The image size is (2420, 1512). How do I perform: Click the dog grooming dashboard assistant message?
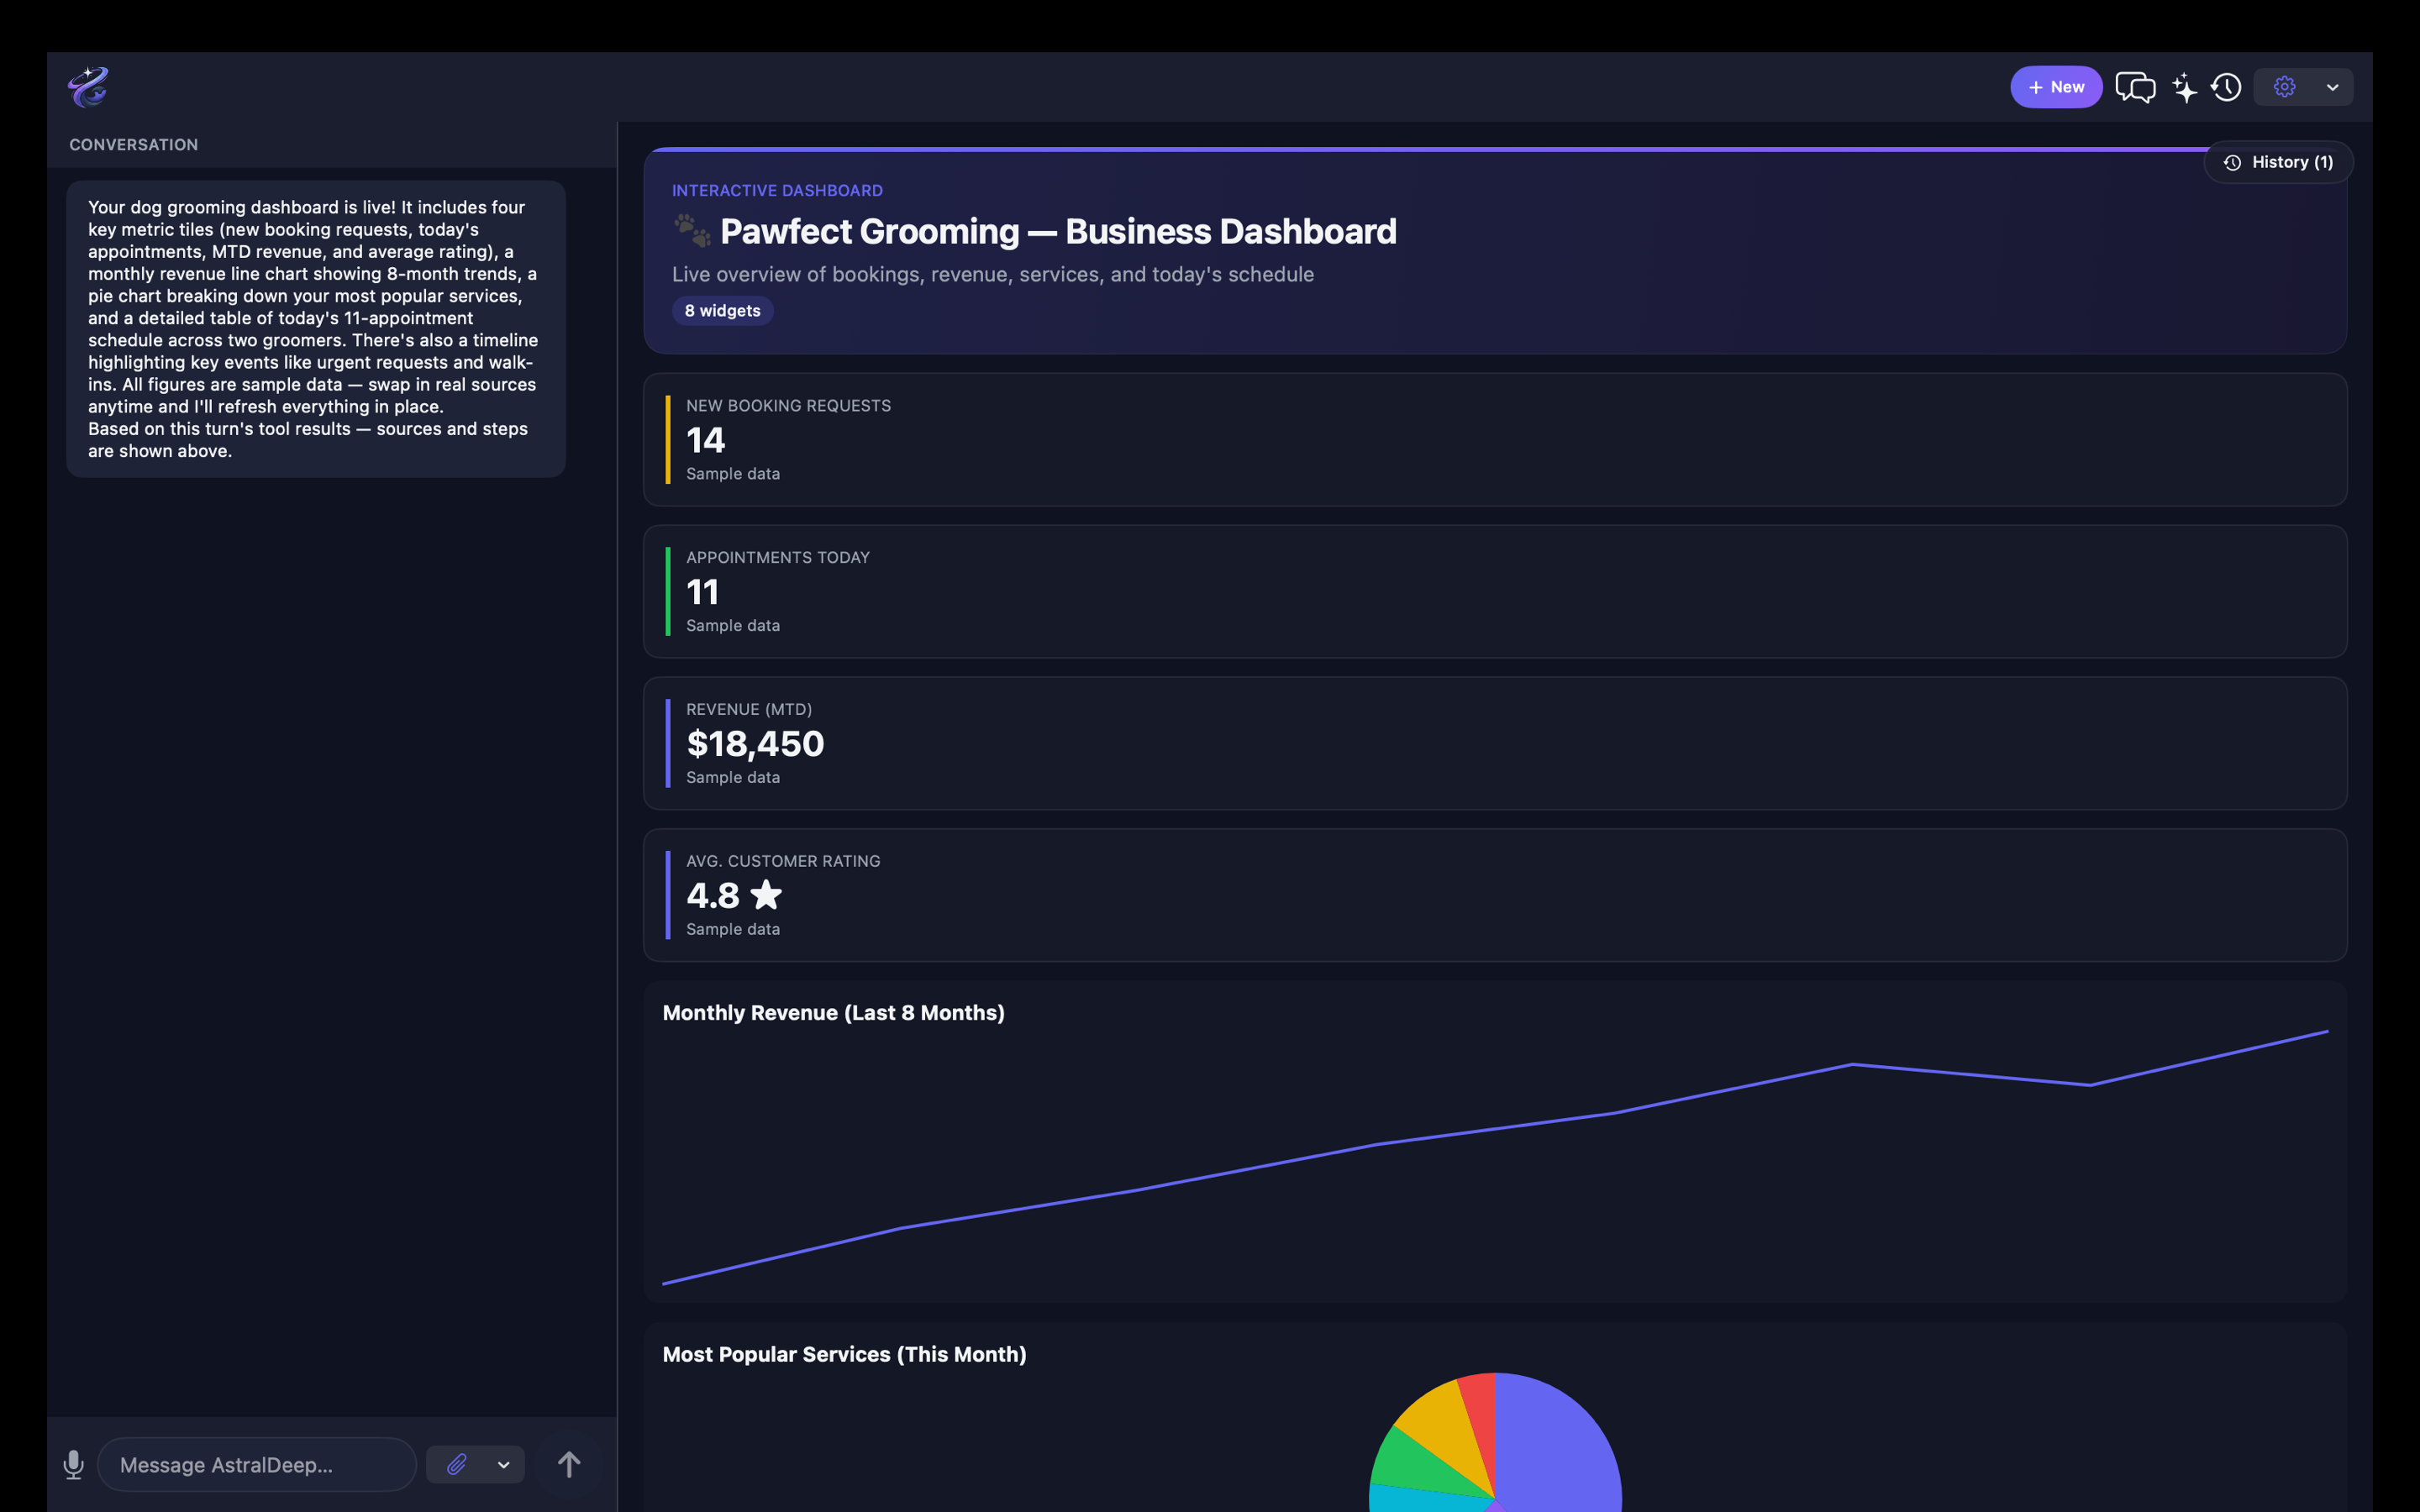316,329
